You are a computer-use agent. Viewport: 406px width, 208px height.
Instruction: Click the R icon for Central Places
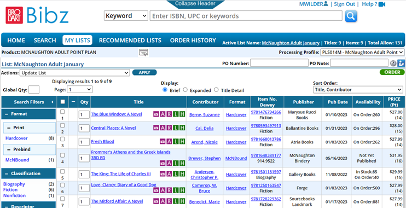(x=169, y=128)
